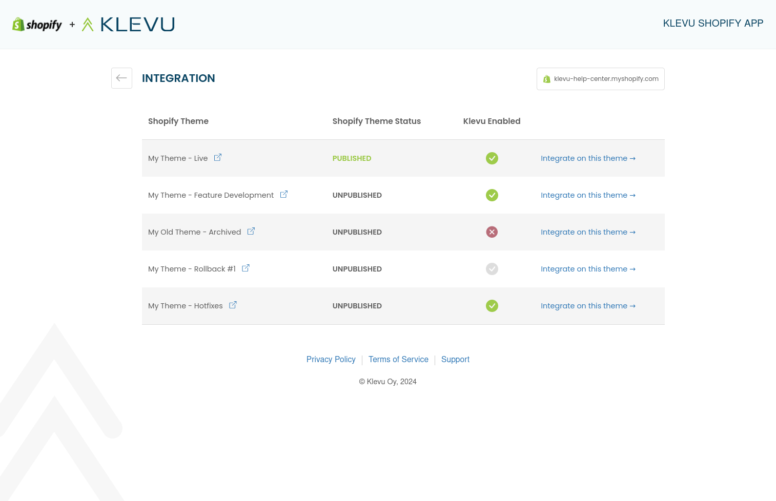This screenshot has width=776, height=501.
Task: Click green check for Hotfixes theme
Action: (x=492, y=306)
